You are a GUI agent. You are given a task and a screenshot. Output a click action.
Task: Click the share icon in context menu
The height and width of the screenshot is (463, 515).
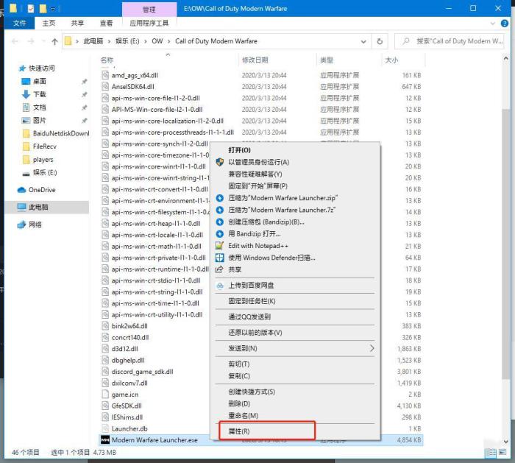(x=219, y=269)
